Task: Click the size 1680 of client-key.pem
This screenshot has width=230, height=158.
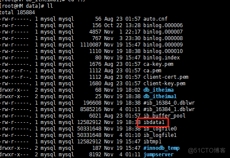Action: click(x=95, y=84)
